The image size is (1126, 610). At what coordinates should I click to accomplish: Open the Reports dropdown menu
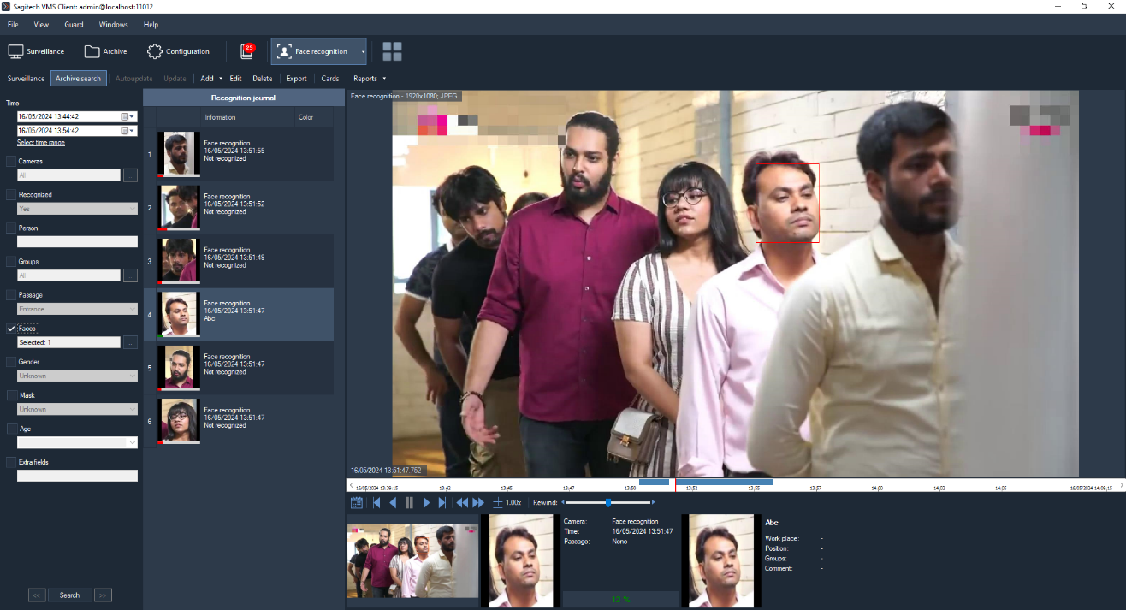pos(370,79)
